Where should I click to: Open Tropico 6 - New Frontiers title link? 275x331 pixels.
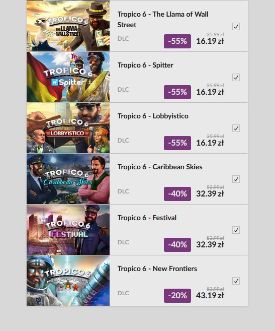(157, 269)
